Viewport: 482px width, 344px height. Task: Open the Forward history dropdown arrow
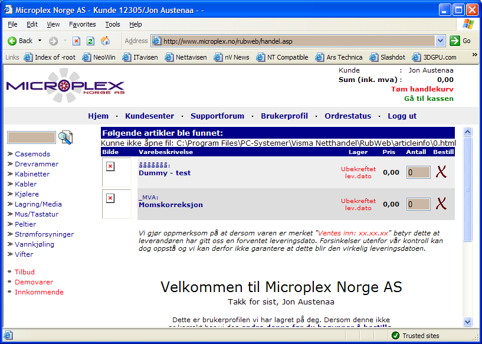click(65, 41)
